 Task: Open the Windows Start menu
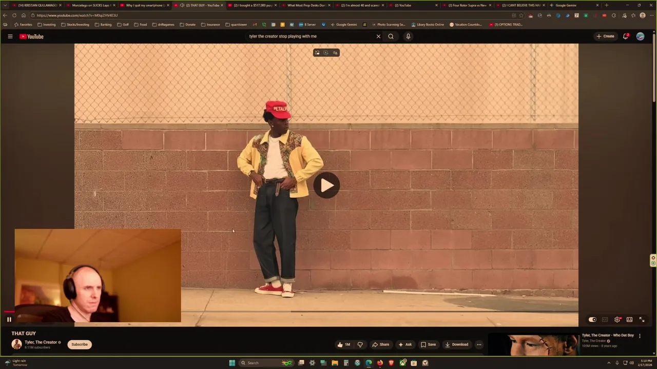(232, 363)
